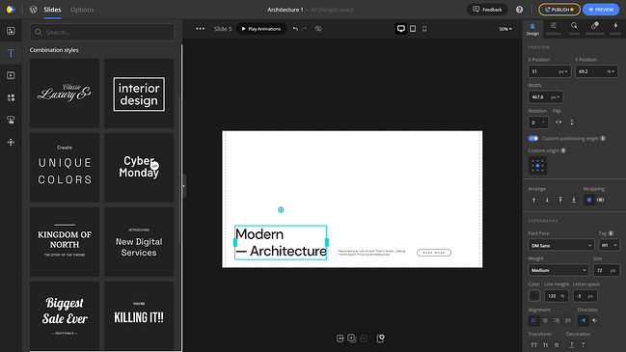
Task: Click READ MORE button on slide
Action: click(433, 253)
